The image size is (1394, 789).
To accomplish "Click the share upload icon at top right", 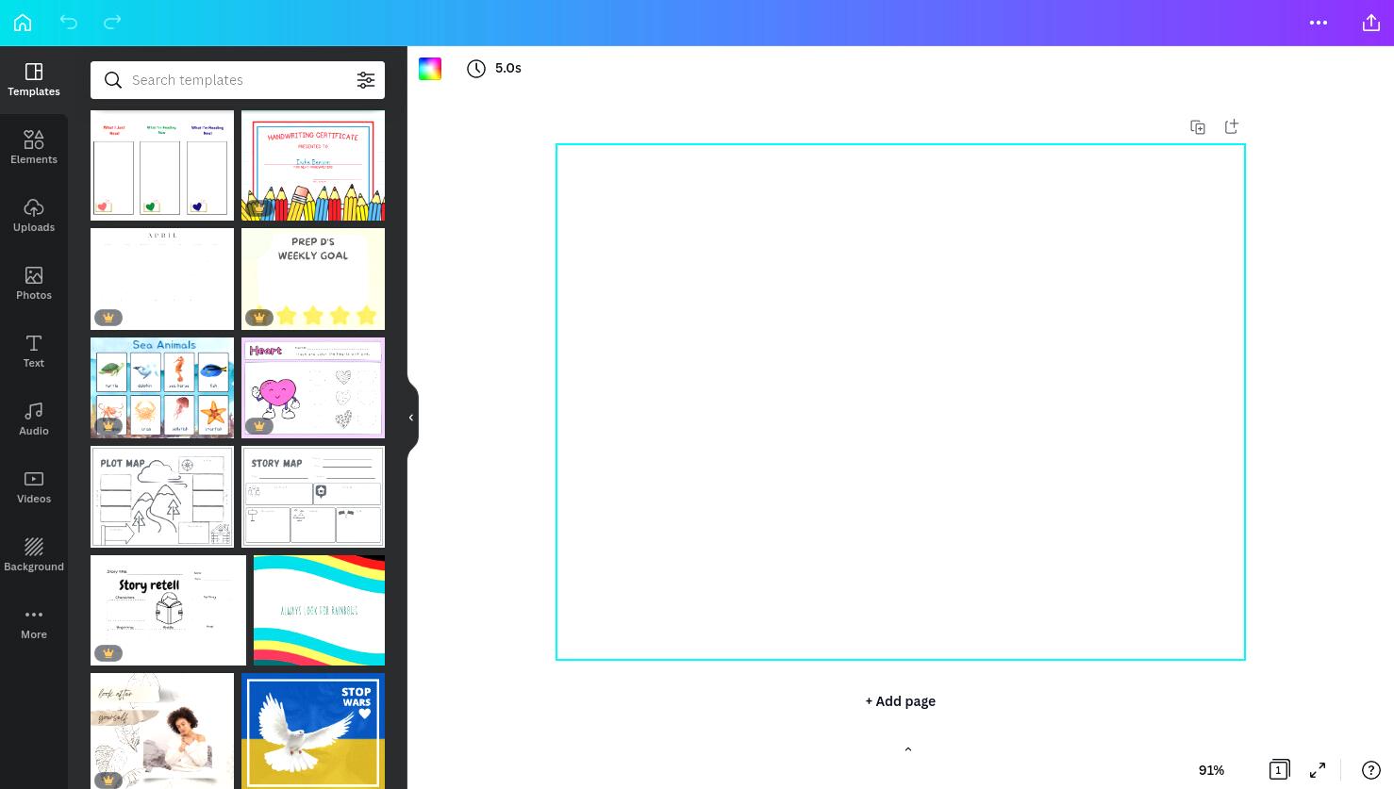I will pyautogui.click(x=1371, y=23).
